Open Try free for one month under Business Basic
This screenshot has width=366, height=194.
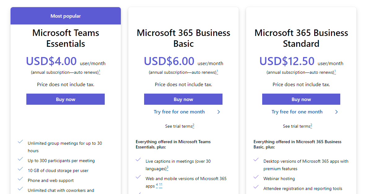pyautogui.click(x=179, y=112)
